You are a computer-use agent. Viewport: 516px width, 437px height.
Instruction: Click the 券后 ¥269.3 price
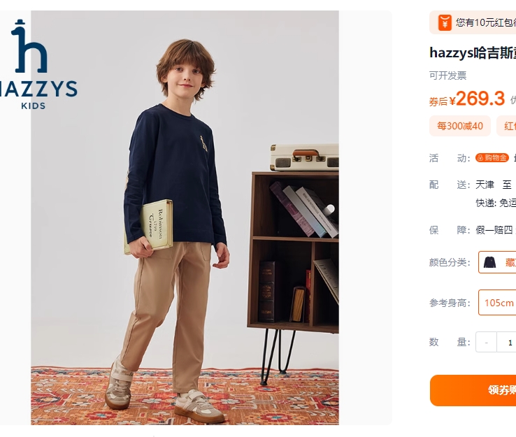[x=467, y=99]
